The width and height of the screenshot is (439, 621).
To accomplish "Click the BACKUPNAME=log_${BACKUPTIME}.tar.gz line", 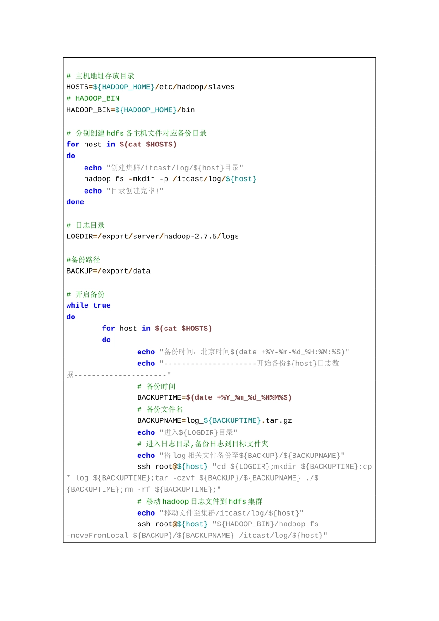I will click(214, 420).
